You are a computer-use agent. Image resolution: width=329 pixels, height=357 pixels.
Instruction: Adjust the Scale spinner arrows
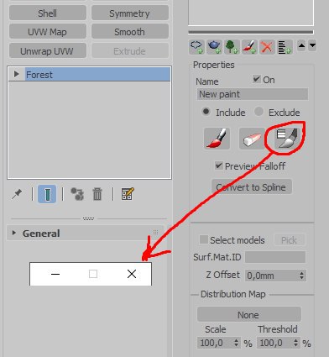point(237,343)
